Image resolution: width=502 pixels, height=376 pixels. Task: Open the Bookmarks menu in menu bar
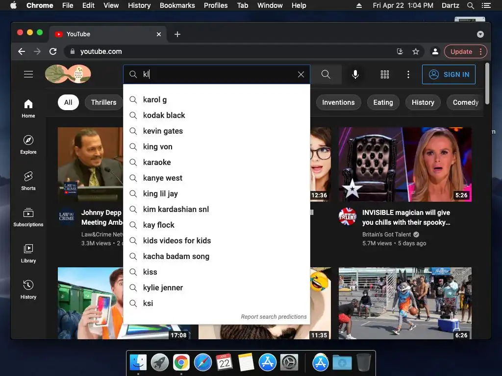(x=177, y=5)
